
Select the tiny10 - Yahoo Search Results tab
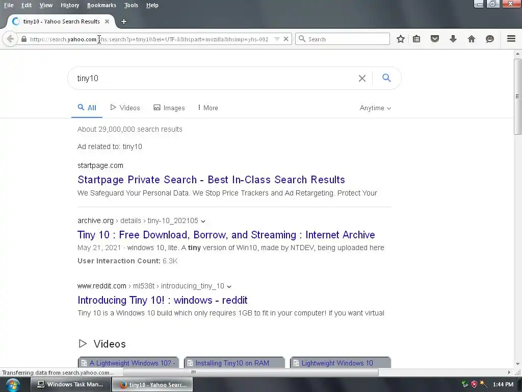pyautogui.click(x=61, y=21)
